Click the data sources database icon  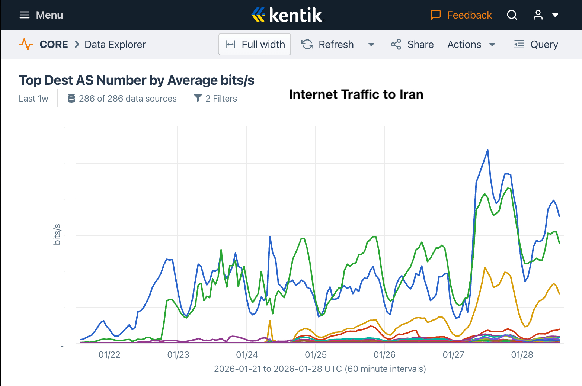71,99
